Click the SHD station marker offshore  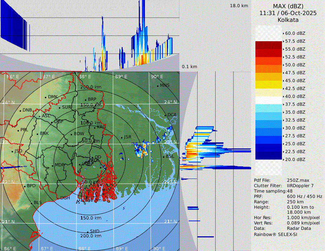88,232
